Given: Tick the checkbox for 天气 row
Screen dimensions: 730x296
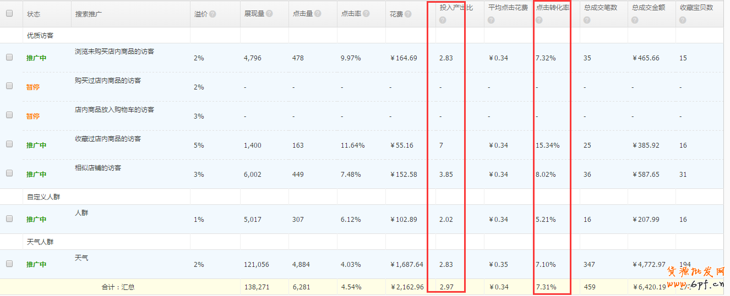Looking at the screenshot, I should click(9, 264).
